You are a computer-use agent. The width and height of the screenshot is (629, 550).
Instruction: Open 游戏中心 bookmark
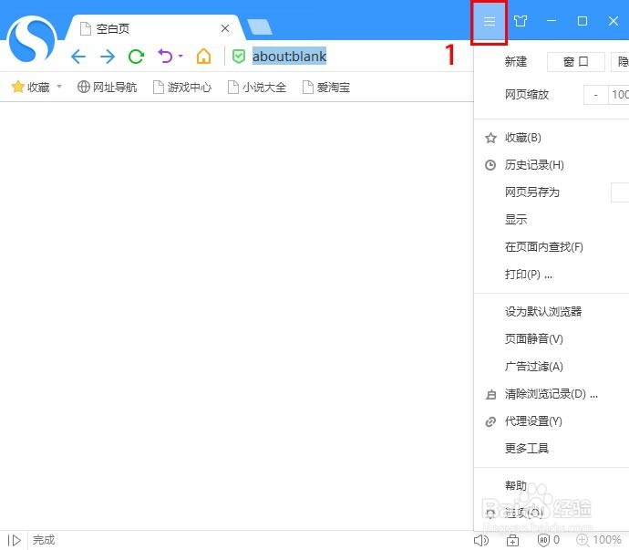pos(182,87)
